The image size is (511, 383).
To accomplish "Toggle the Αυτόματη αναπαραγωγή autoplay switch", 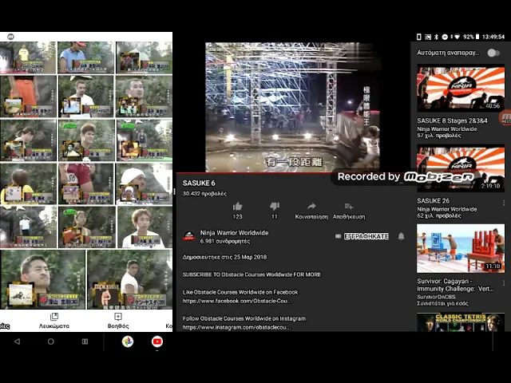I will coord(493,53).
